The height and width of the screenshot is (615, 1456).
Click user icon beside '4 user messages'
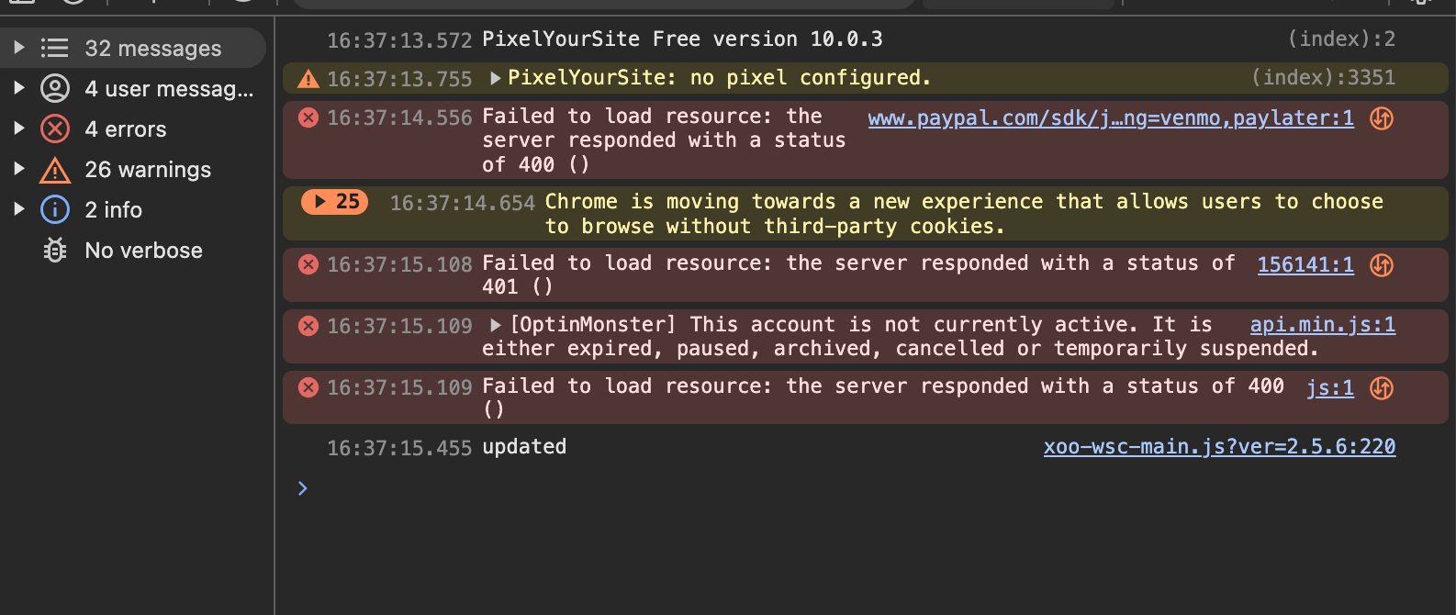coord(55,88)
